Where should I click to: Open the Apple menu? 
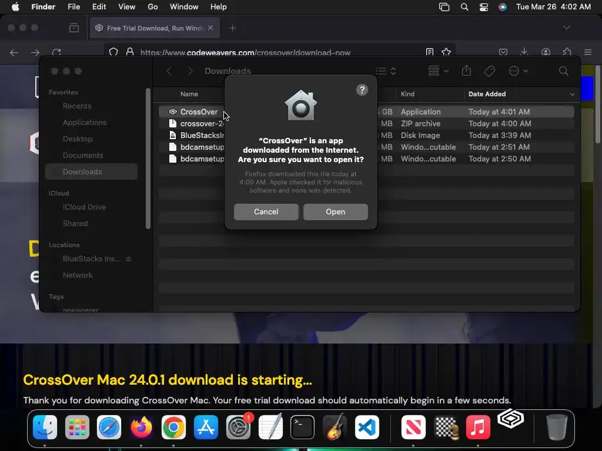pos(15,7)
